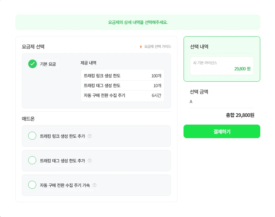Click help icon beside 자동 구매 전환 수집 주기 가속
Screen dimensions: 275x217
coord(95,185)
